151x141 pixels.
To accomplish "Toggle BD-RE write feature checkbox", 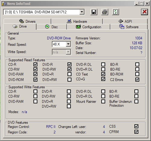I will 136,96.
